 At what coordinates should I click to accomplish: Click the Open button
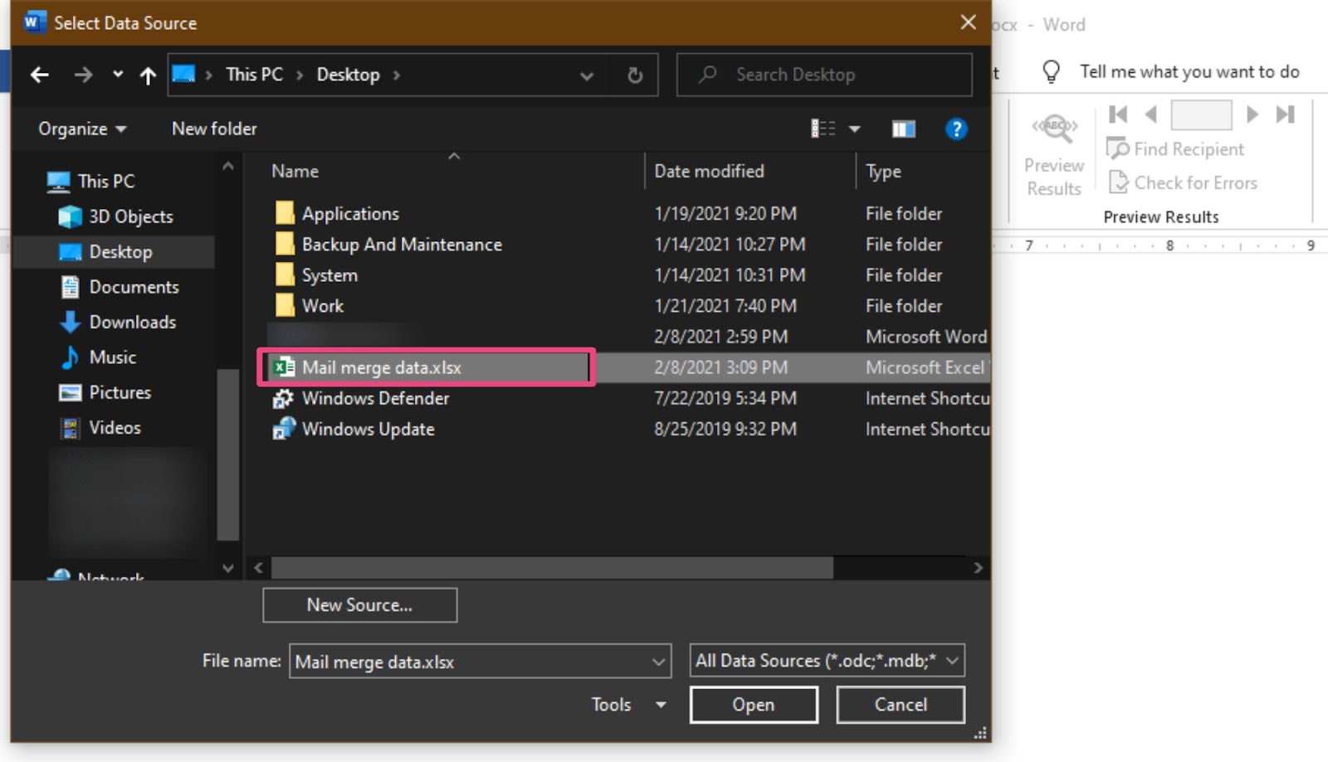click(x=754, y=705)
